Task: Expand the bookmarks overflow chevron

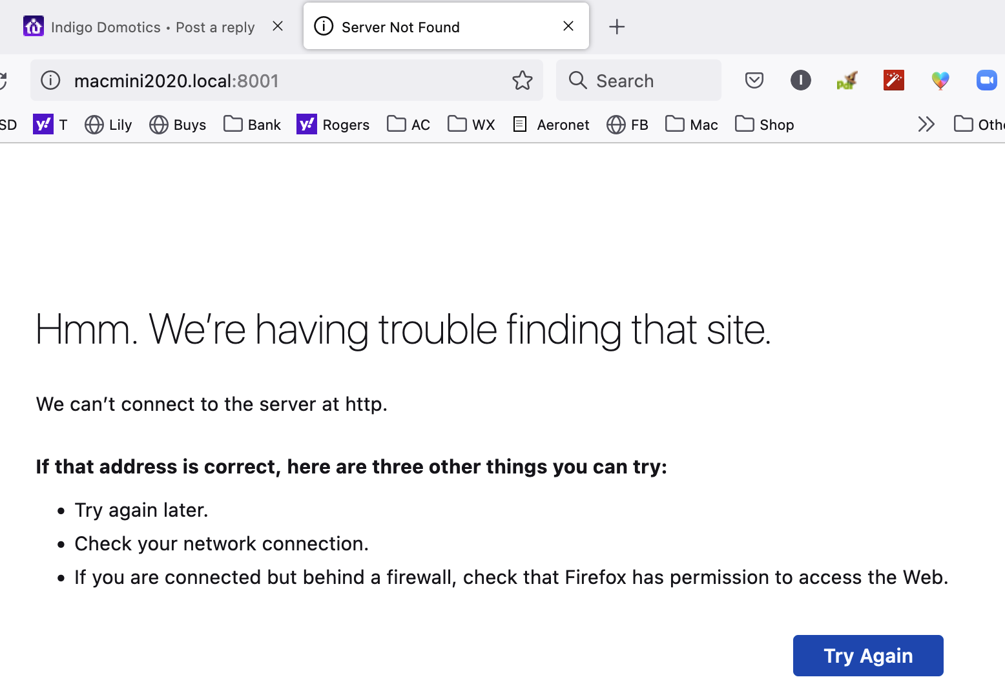Action: click(926, 124)
